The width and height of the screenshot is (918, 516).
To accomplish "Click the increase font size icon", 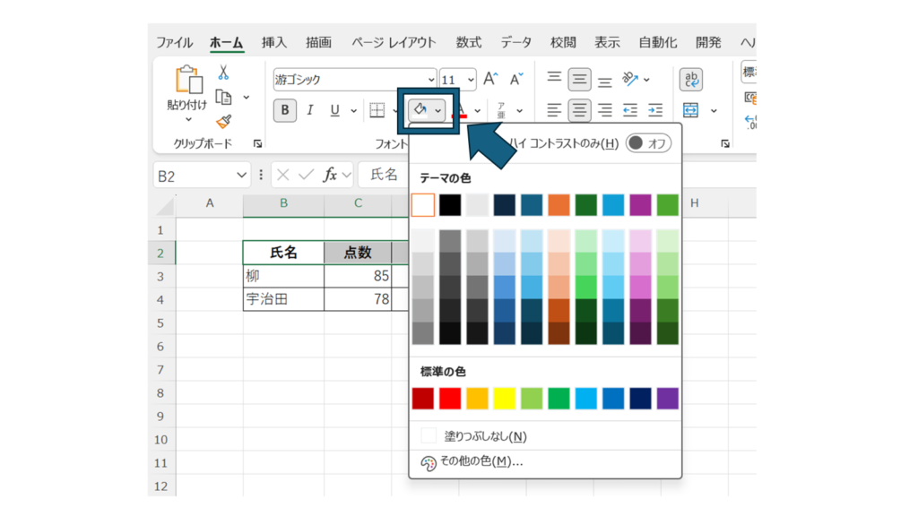I will (490, 79).
